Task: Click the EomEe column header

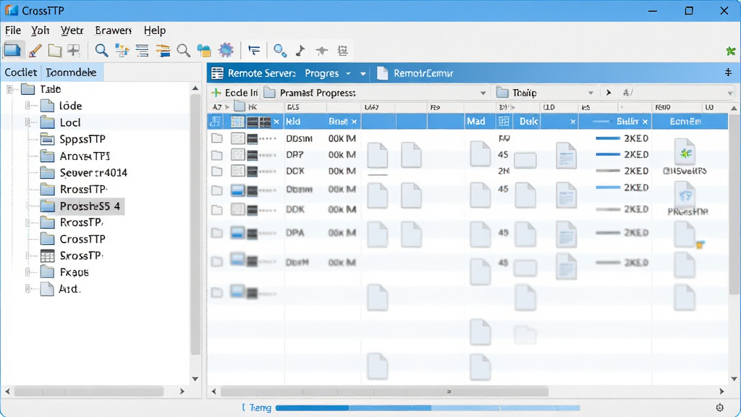Action: tap(685, 122)
